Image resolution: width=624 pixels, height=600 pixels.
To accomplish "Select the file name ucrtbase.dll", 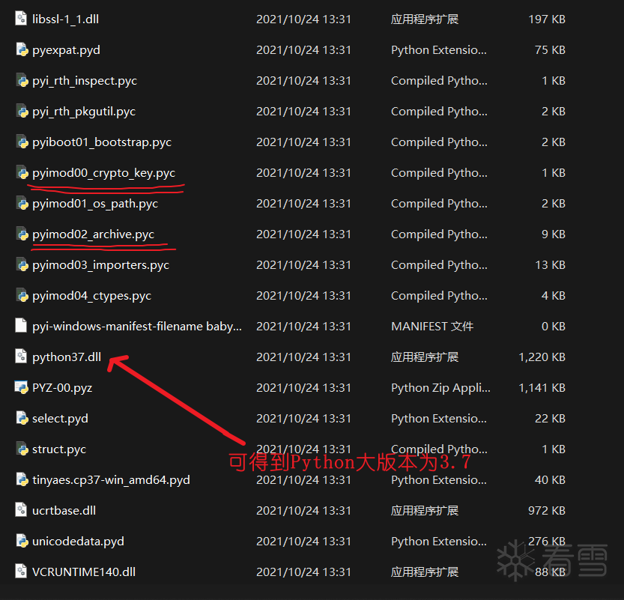I will [x=64, y=510].
